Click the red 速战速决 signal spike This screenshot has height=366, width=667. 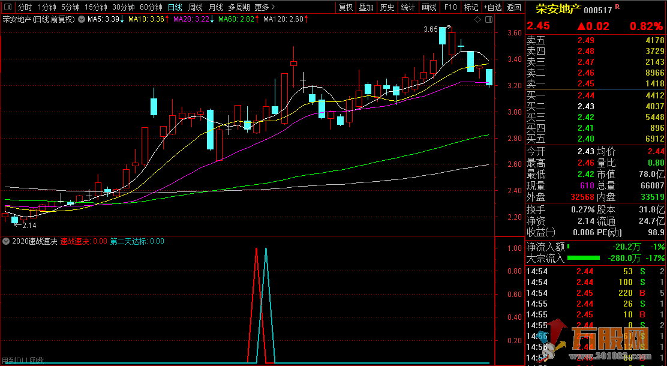click(257, 305)
